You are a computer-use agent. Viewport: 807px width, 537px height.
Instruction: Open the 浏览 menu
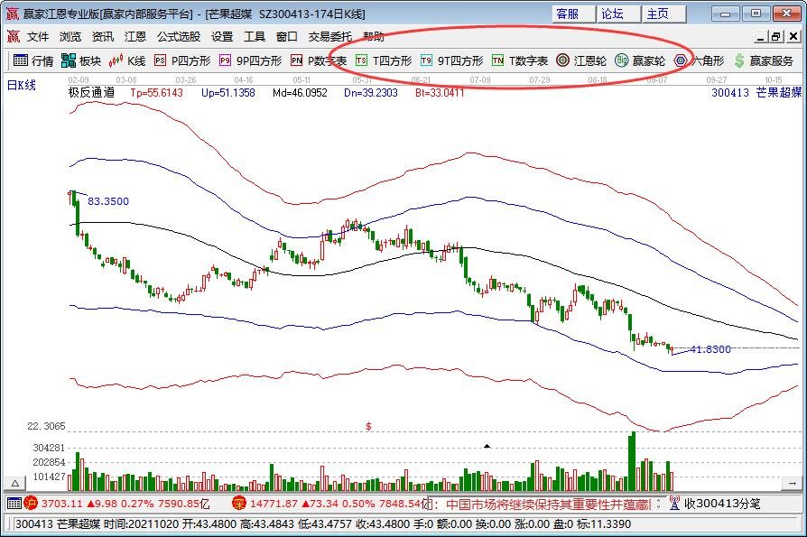pos(70,36)
